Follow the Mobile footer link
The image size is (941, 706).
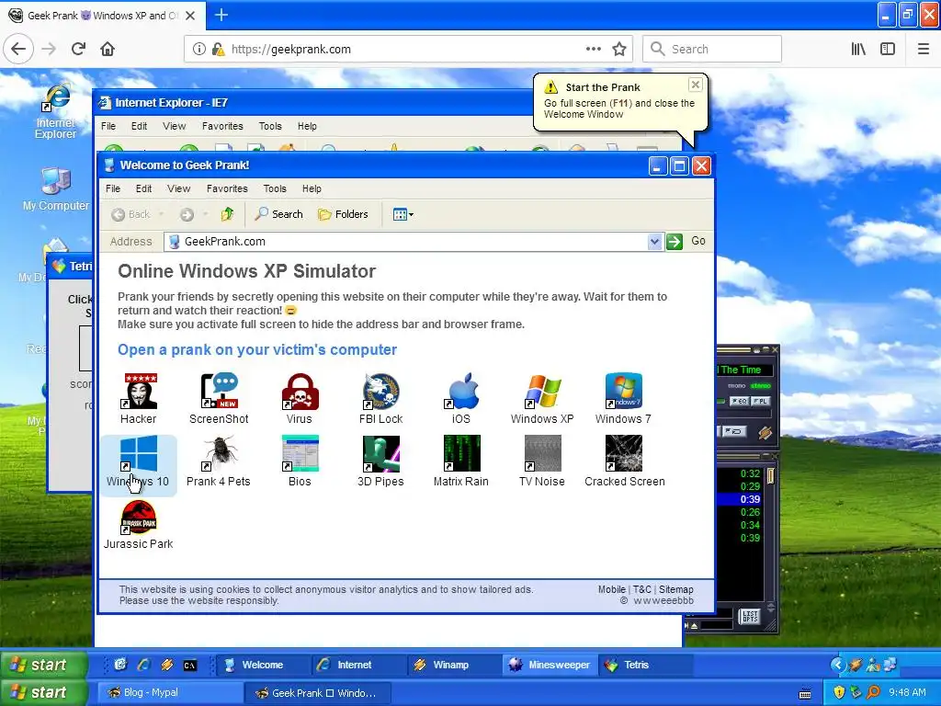tap(611, 589)
